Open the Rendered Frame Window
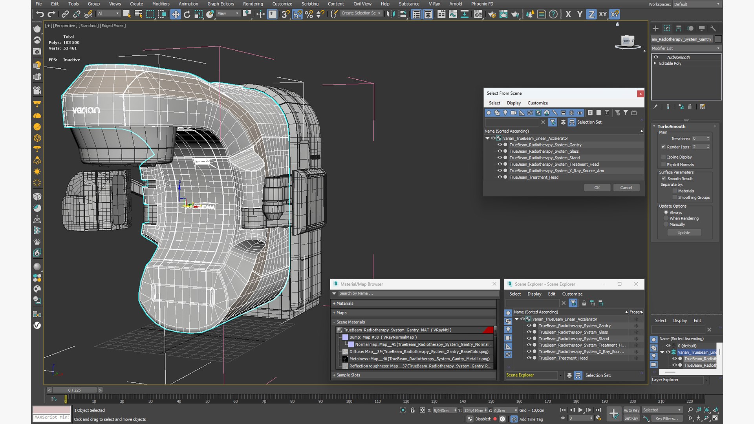Viewport: 754px width, 424px height. click(503, 15)
